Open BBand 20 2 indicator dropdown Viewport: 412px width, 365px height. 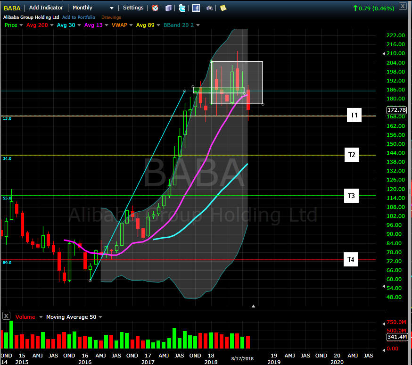(198, 25)
